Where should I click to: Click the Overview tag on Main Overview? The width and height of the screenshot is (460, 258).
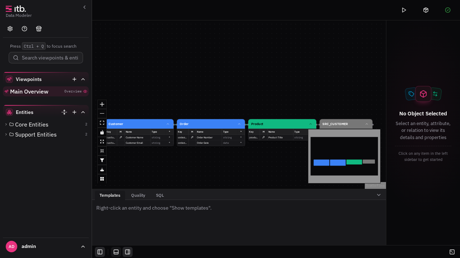coord(73,91)
